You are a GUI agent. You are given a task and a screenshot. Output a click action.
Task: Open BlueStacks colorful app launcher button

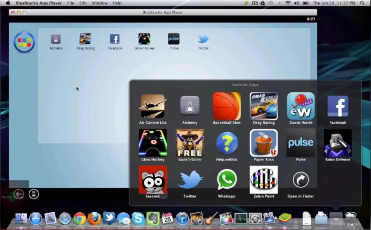coord(24,42)
